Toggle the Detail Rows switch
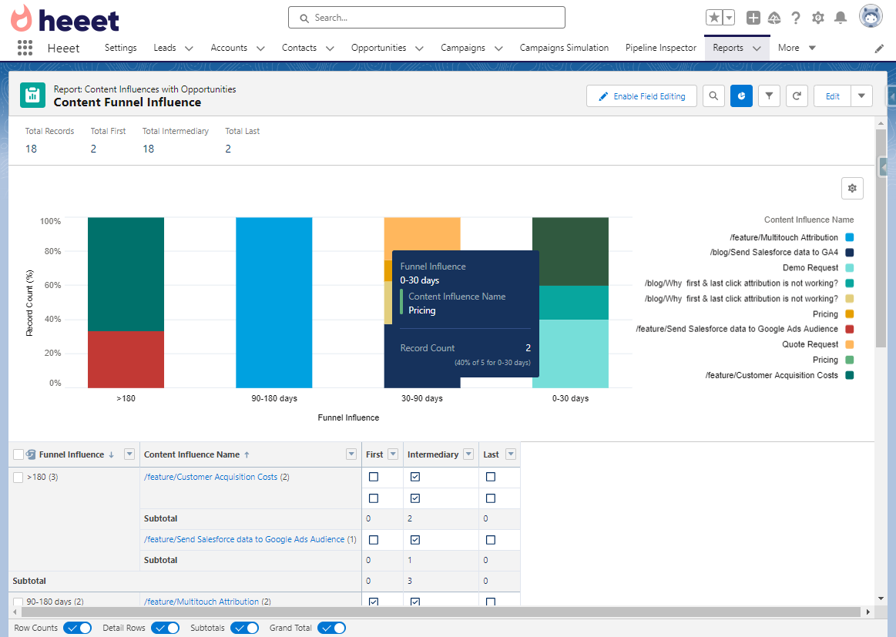The width and height of the screenshot is (896, 637). pyautogui.click(x=165, y=628)
